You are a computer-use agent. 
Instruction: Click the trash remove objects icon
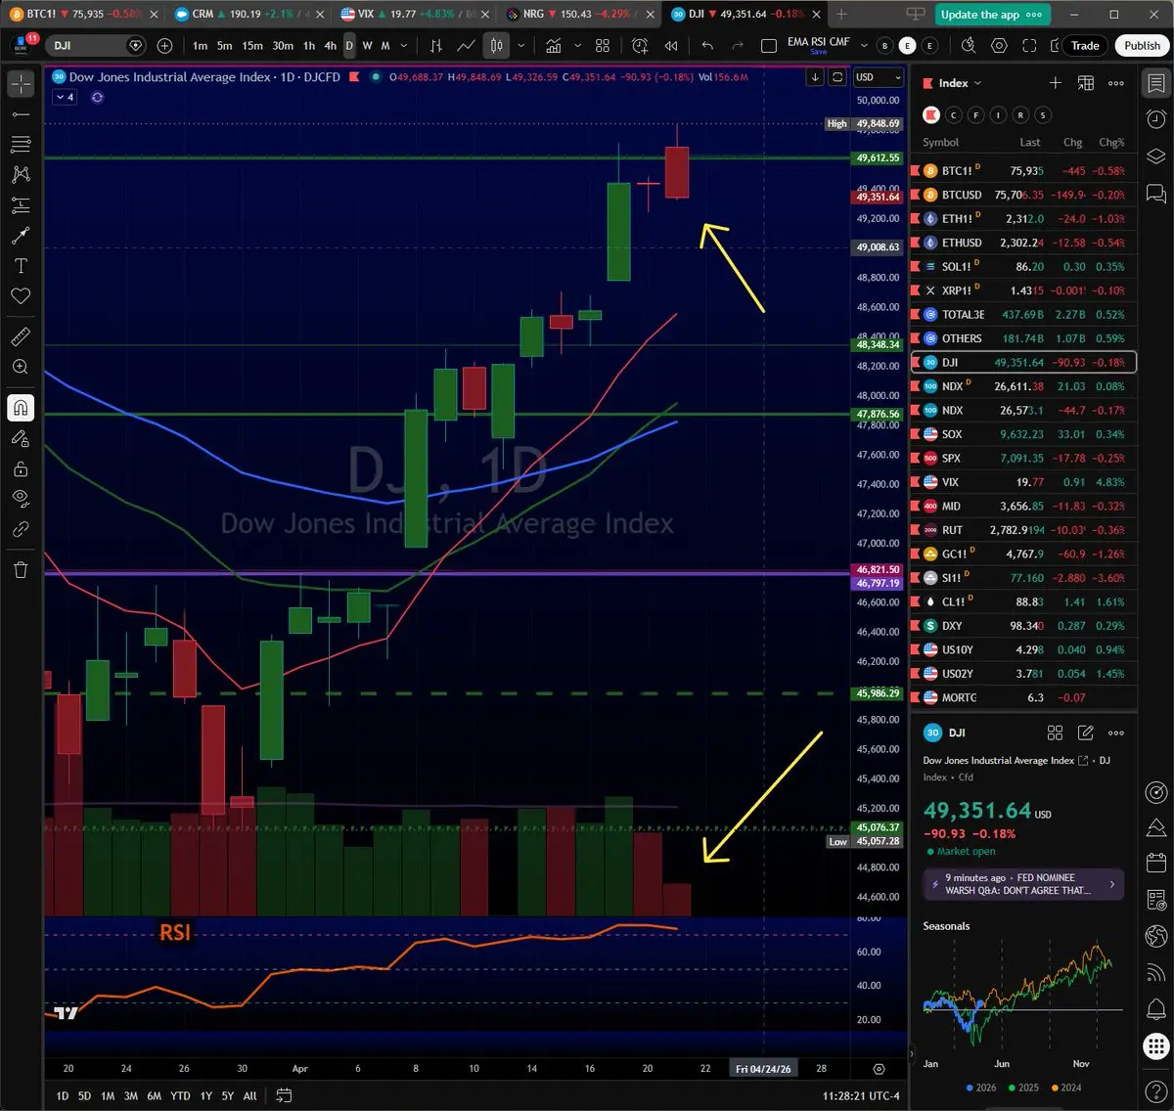pos(21,570)
